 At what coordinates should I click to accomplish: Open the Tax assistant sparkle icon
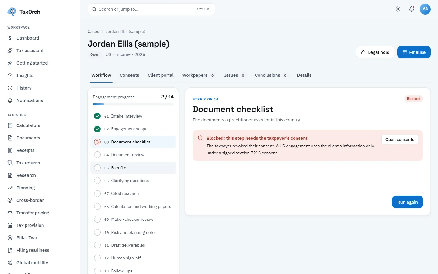click(10, 51)
